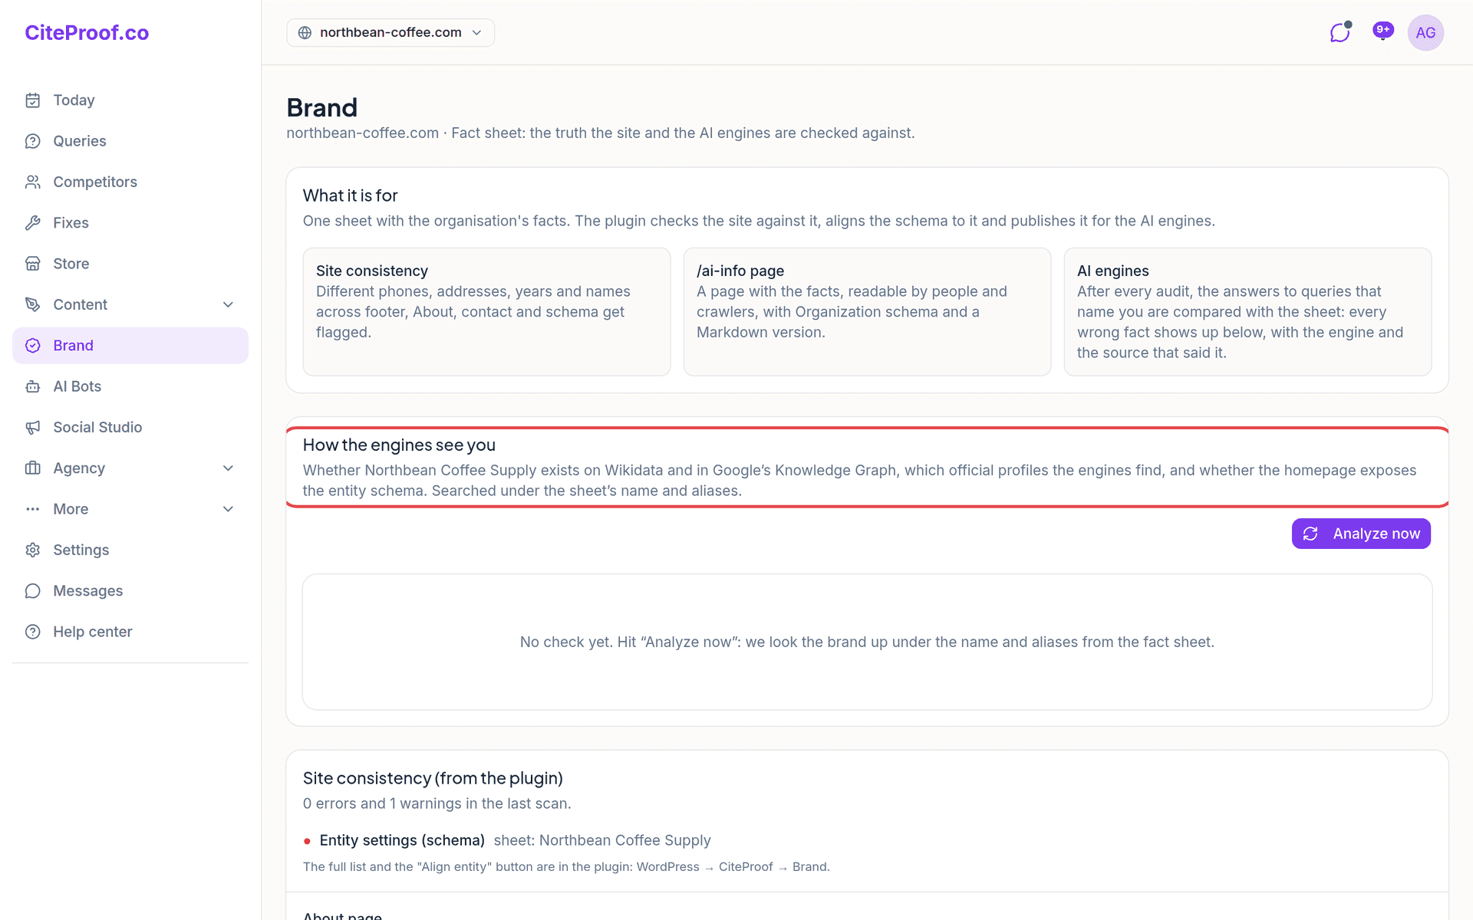This screenshot has height=920, width=1473.
Task: Click the Settings gear icon
Action: [33, 550]
